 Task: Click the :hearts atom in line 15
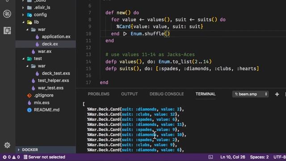pos(247,68)
